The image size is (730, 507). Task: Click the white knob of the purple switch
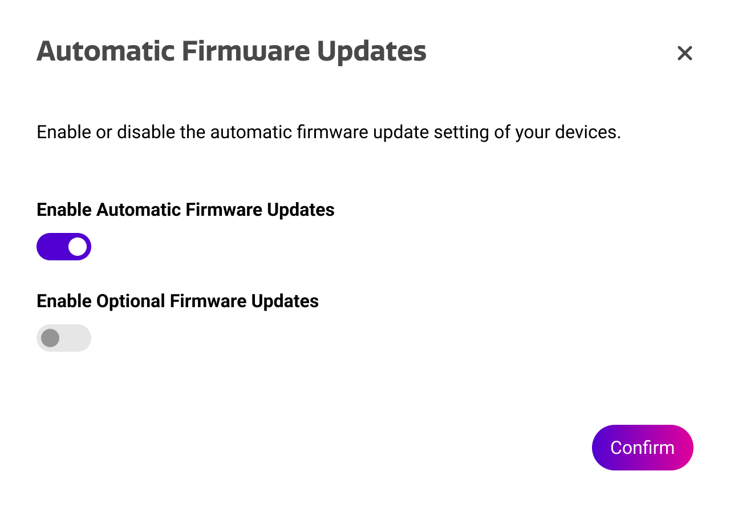pos(78,247)
